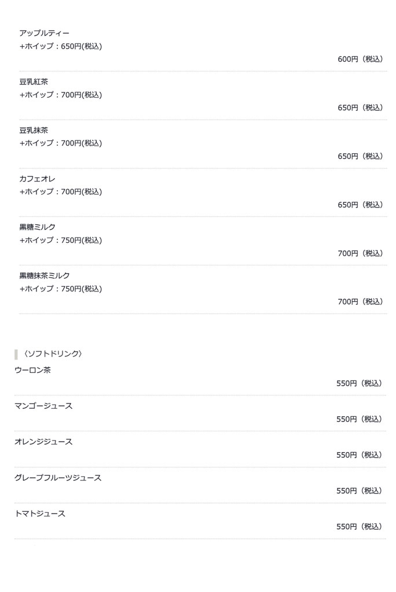Screen dimensions: 396x592
Task: Click the グレープフルーツジュース entry
Action: [x=58, y=478]
